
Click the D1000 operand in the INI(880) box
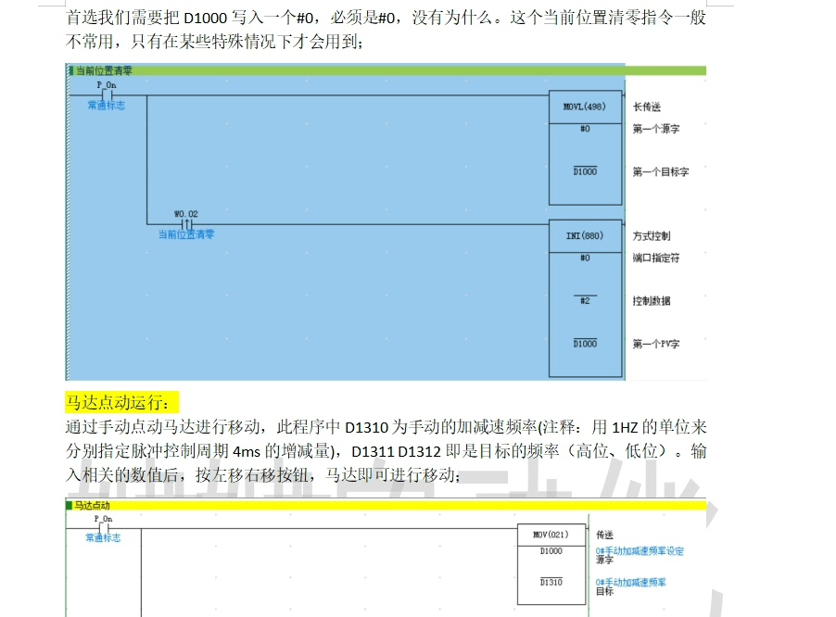(x=585, y=344)
